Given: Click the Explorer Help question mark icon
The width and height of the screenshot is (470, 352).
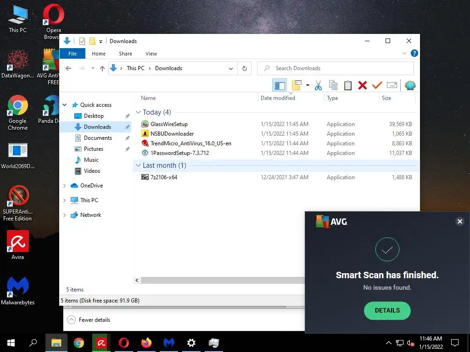Looking at the screenshot, I should click(x=414, y=53).
